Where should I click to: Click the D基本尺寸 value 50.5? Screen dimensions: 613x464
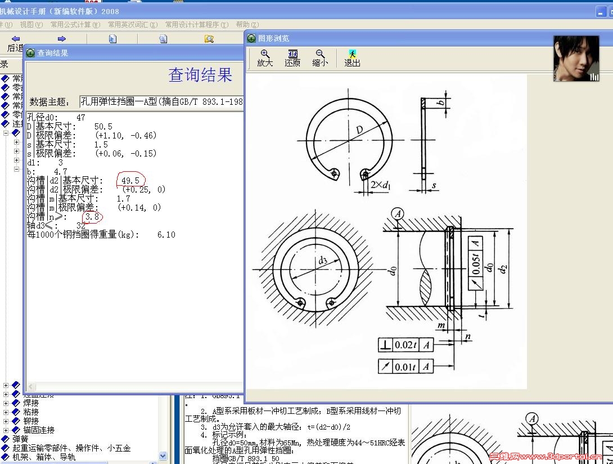pyautogui.click(x=103, y=127)
